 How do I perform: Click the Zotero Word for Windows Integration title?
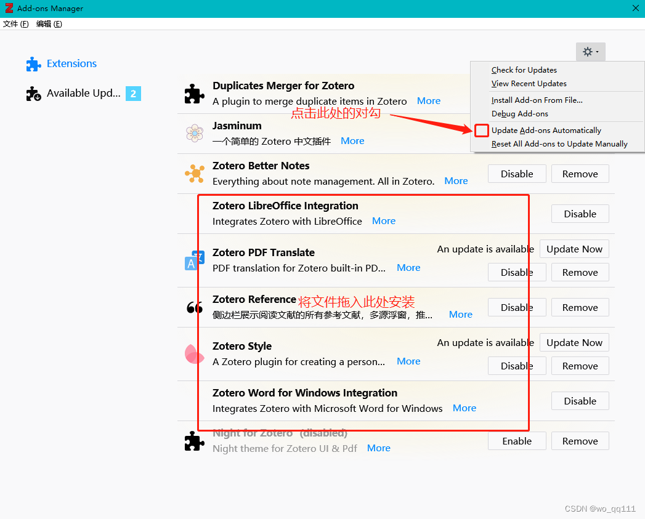click(x=305, y=393)
